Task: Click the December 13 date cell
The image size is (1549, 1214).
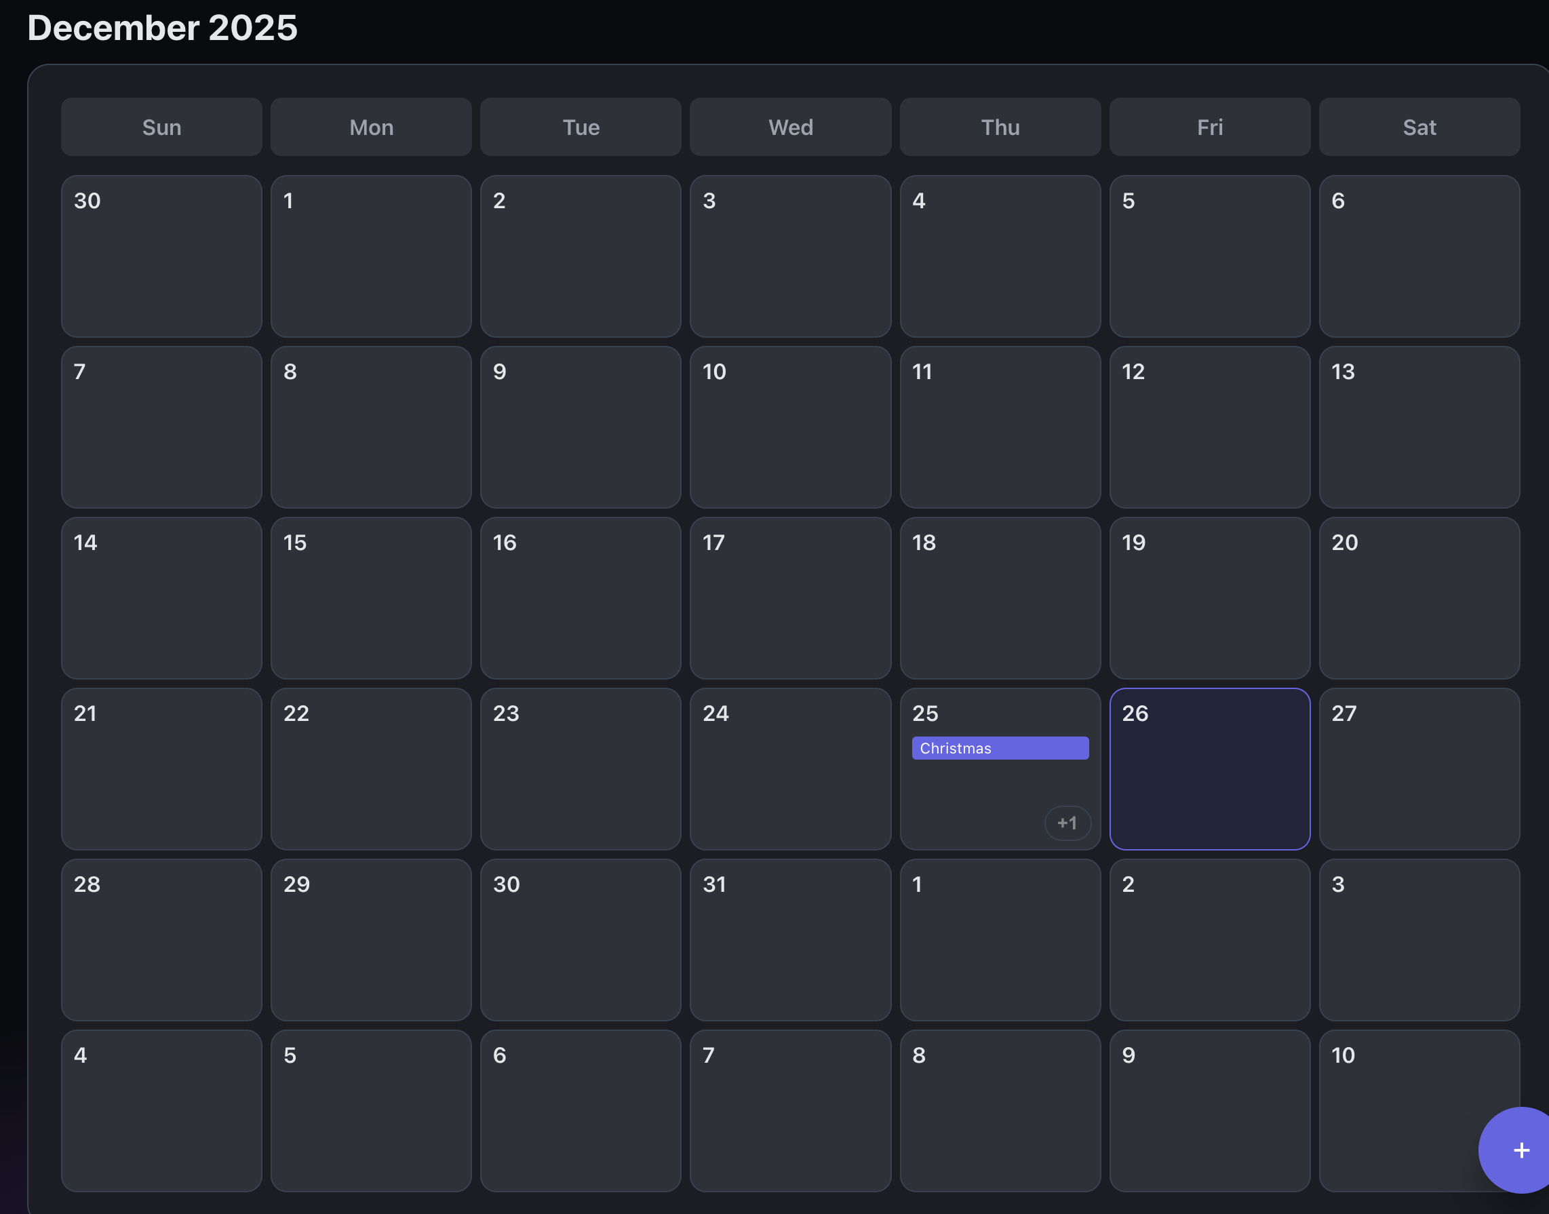Action: (x=1419, y=428)
